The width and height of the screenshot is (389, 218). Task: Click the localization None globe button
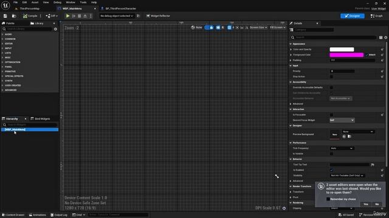[x=196, y=27]
